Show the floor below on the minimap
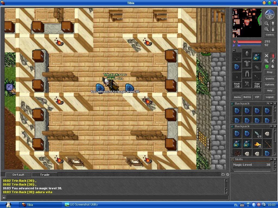Image resolution: width=278 pixels, height=208 pixels. (x=273, y=29)
